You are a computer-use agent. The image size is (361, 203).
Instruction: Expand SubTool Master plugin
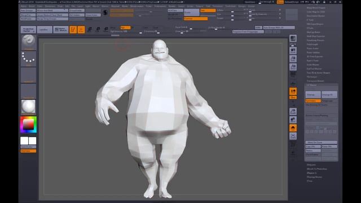pos(314,69)
